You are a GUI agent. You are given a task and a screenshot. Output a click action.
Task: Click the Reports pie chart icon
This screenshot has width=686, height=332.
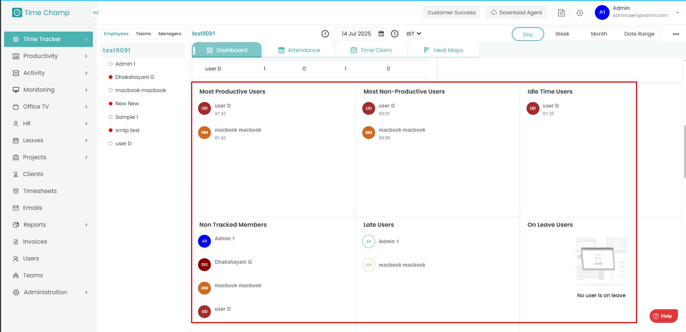pyautogui.click(x=16, y=225)
